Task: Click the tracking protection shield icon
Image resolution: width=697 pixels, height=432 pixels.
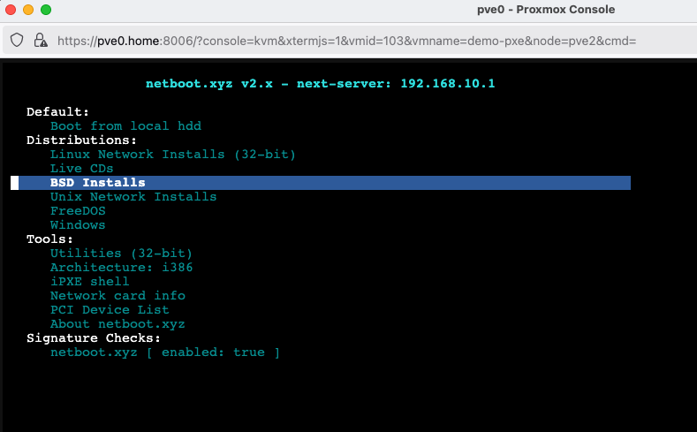Action: click(17, 41)
